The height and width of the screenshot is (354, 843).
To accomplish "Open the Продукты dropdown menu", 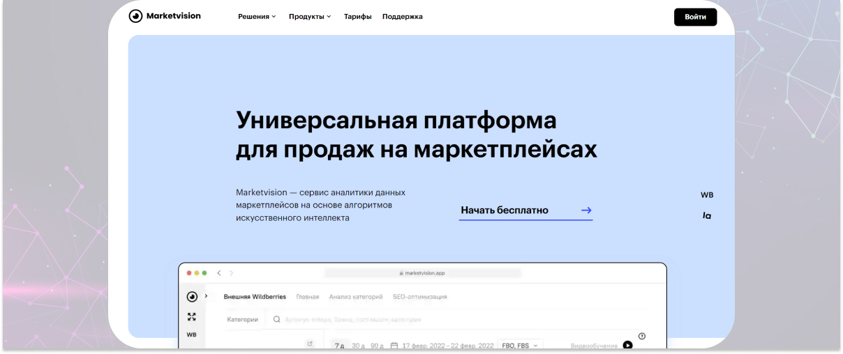I will 310,17.
